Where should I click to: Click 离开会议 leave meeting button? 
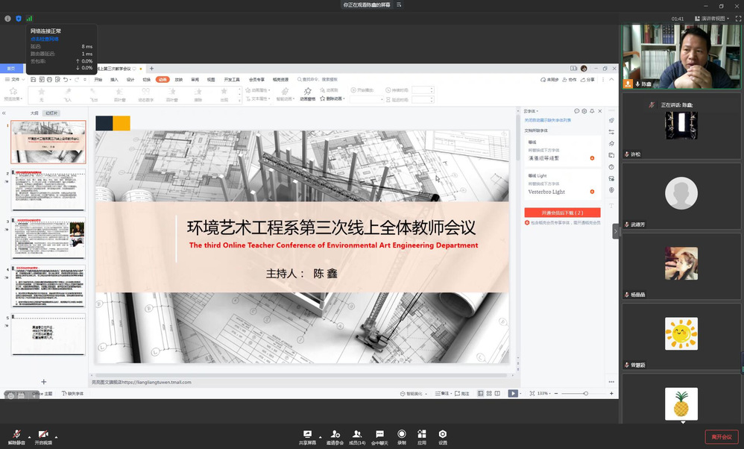[x=722, y=437]
